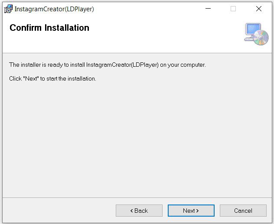This screenshot has width=274, height=224.
Task: Click the InstagramCreator(LDPlayer) title bar text
Action: pyautogui.click(x=54, y=9)
